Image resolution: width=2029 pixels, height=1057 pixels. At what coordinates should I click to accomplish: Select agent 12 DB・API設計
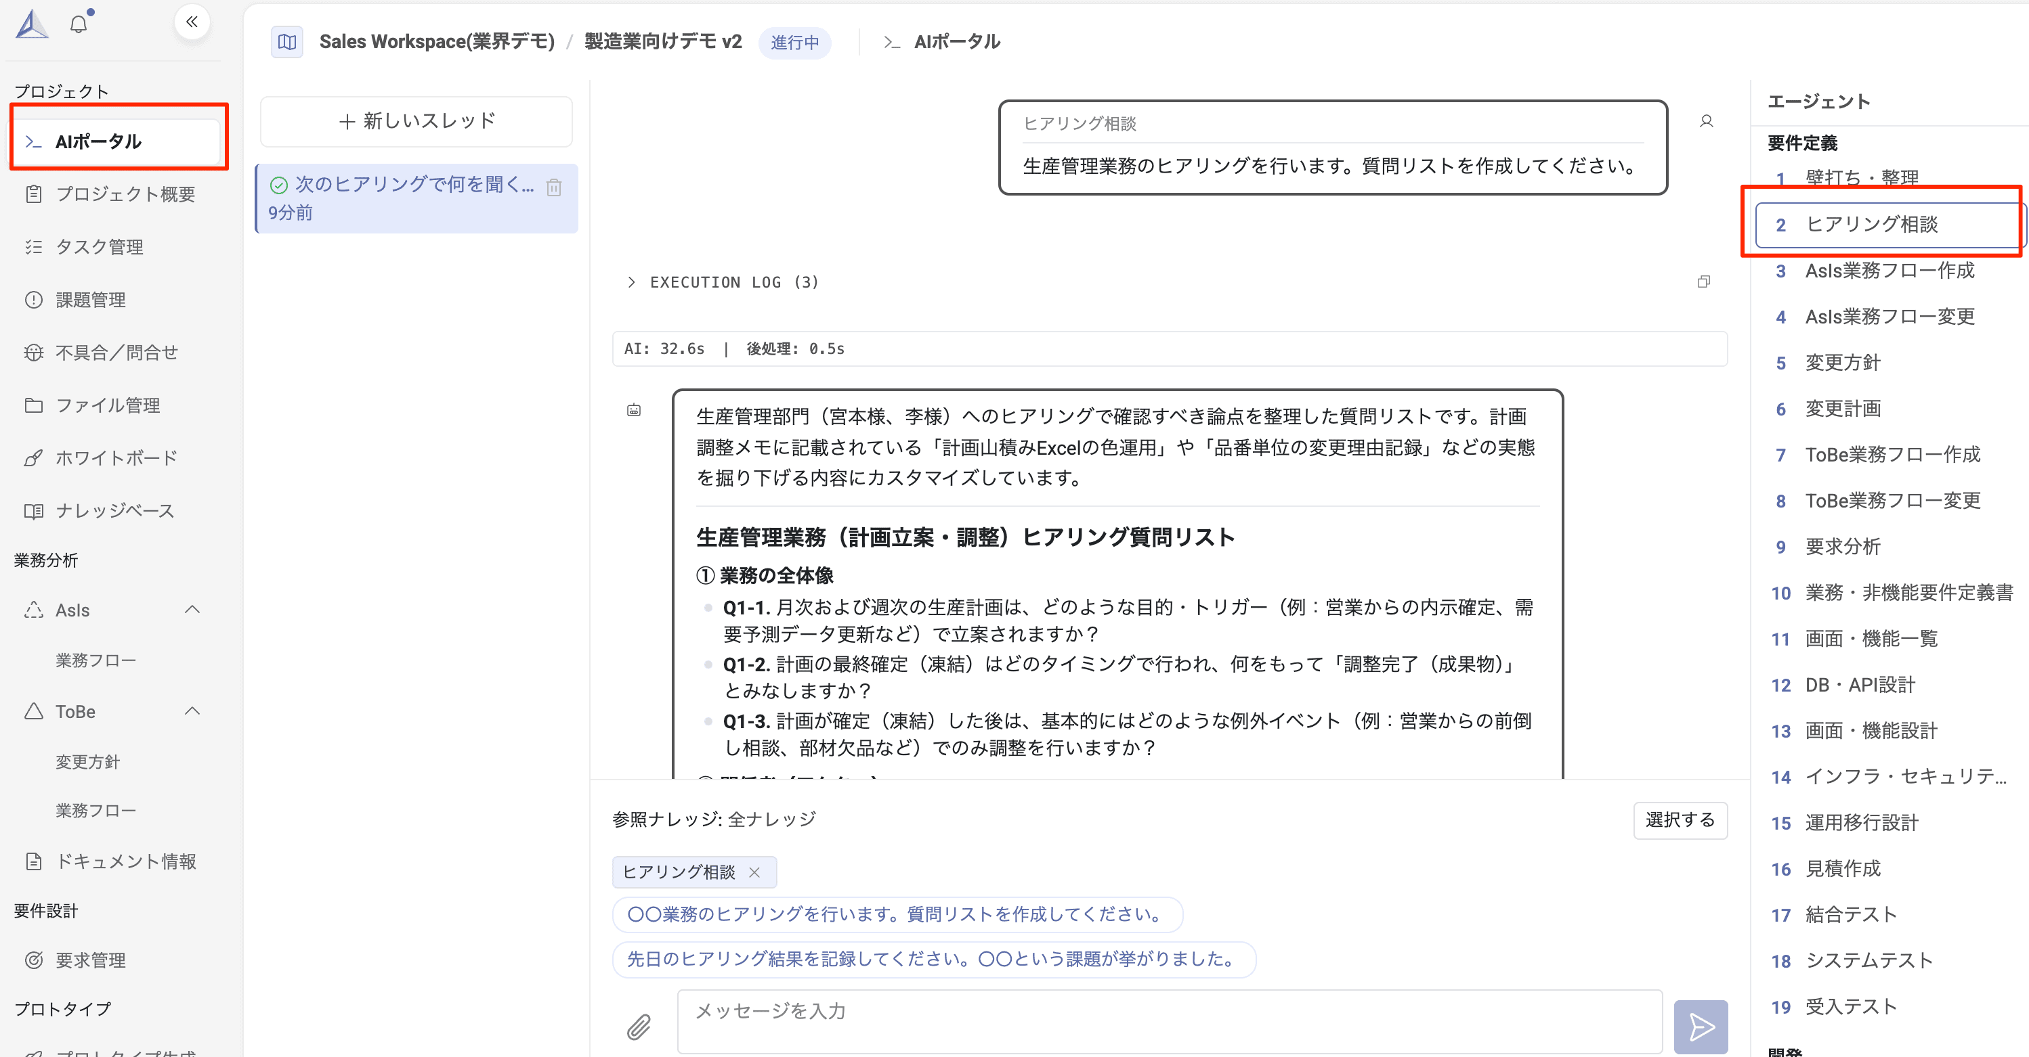tap(1890, 685)
